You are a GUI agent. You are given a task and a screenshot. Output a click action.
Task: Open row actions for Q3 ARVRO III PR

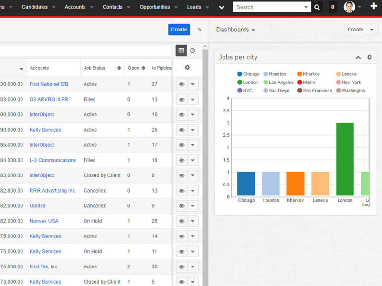pyautogui.click(x=193, y=100)
